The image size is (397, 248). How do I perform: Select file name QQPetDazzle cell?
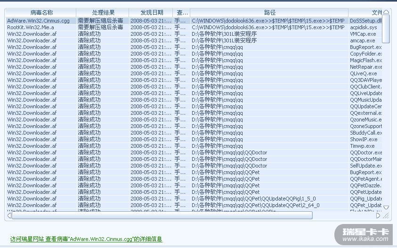click(365, 185)
